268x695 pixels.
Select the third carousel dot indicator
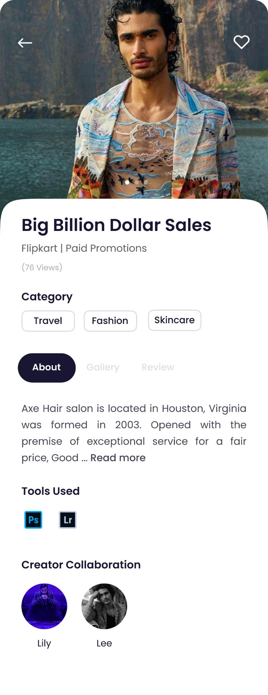[x=146, y=182]
